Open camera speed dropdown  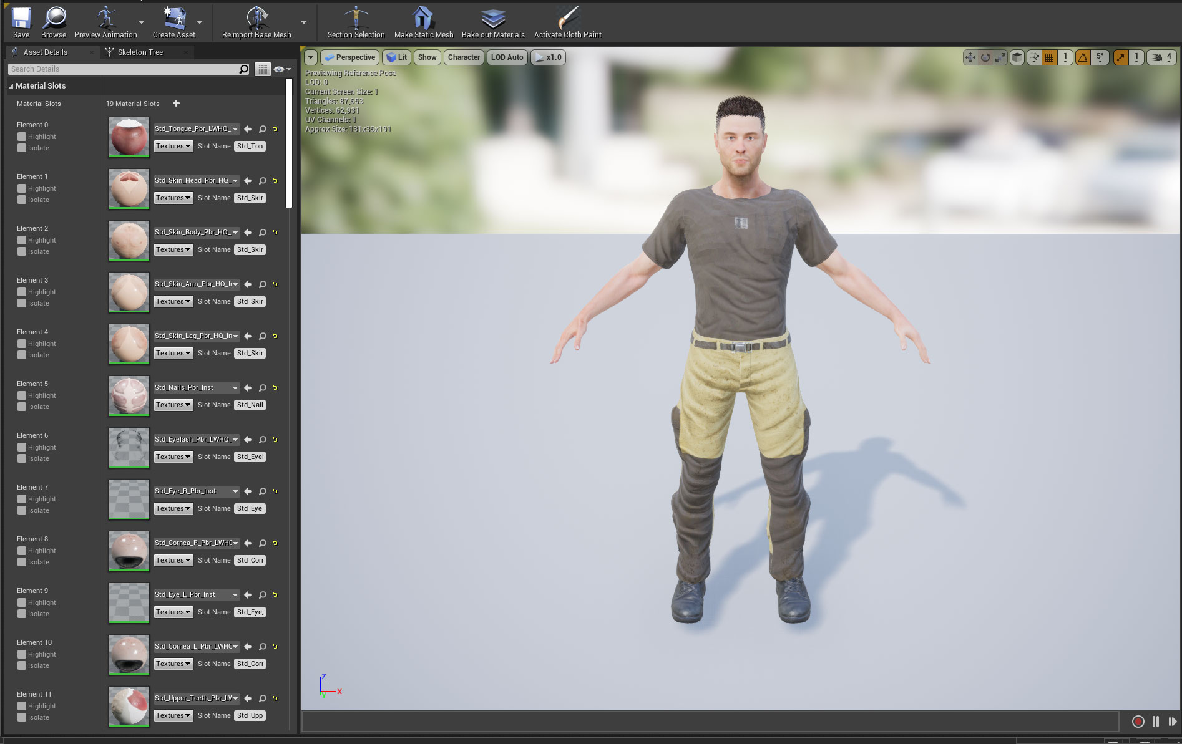1161,57
